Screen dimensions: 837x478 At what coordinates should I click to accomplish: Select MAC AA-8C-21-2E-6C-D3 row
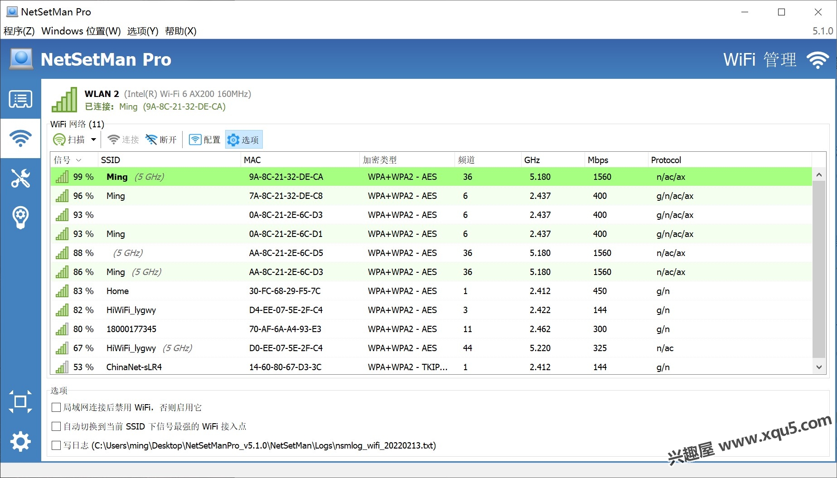click(431, 272)
